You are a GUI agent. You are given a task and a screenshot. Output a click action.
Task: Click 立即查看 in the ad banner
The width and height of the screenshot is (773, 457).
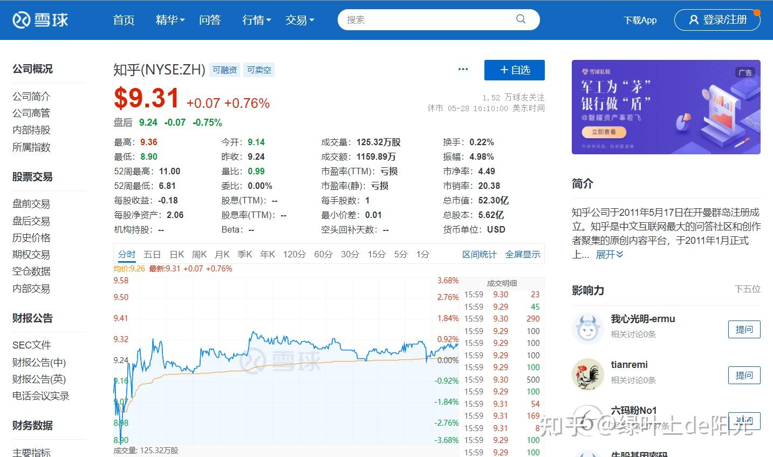pyautogui.click(x=604, y=132)
